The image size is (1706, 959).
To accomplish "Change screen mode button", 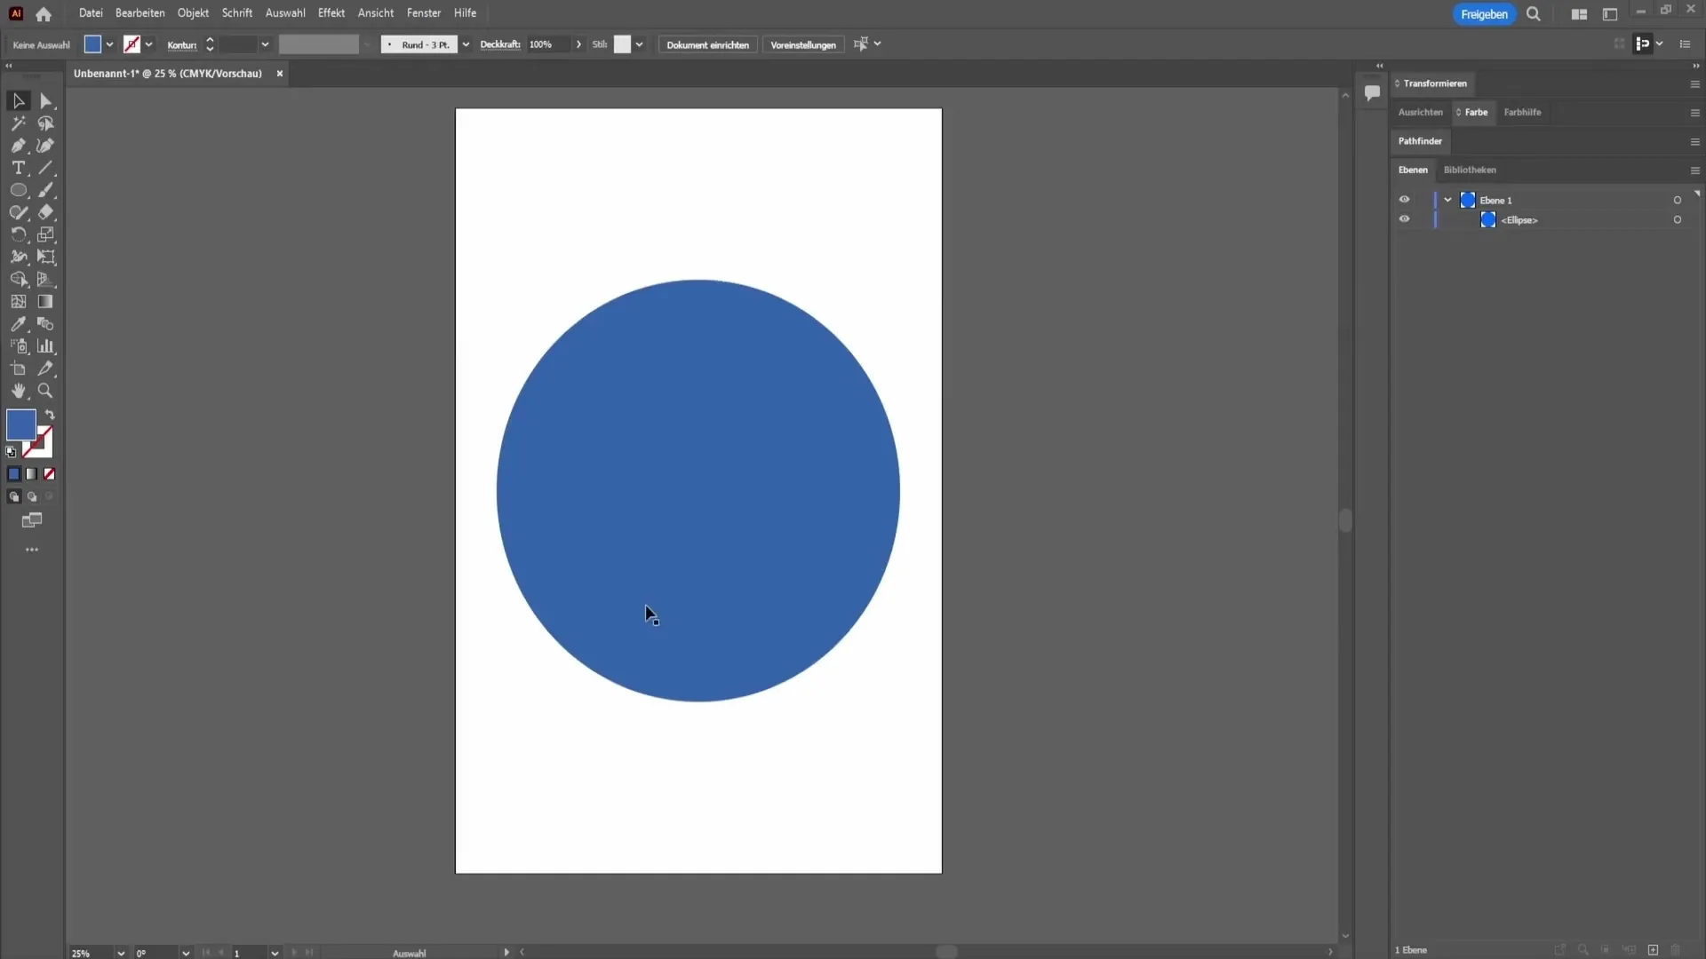I will pos(32,520).
